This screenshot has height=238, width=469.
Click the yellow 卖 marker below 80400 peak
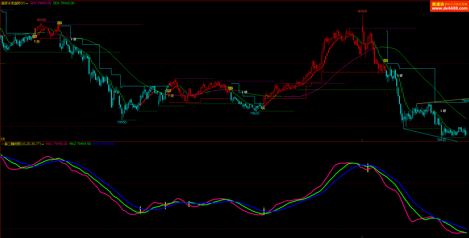pyautogui.click(x=385, y=61)
